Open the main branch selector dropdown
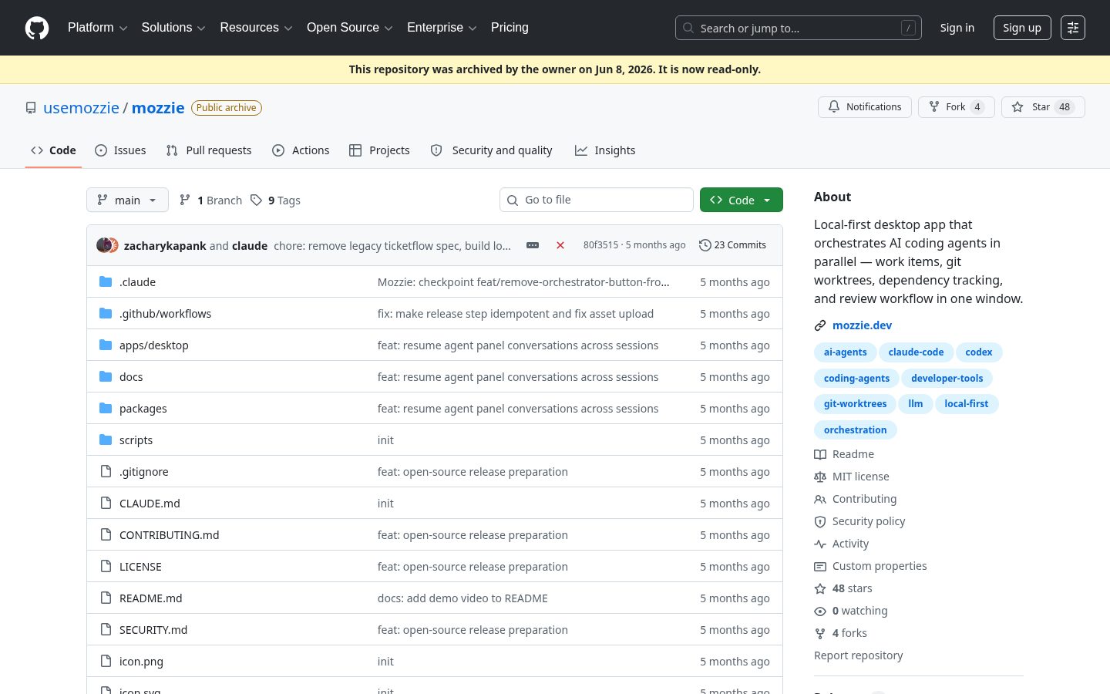 point(127,200)
